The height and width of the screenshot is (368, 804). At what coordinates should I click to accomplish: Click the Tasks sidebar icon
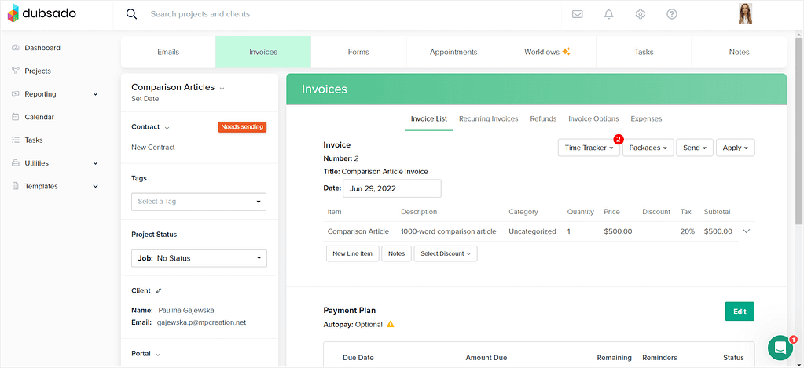(15, 140)
